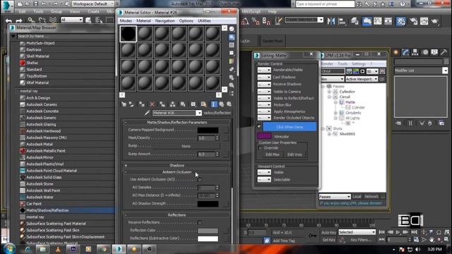Screen dimensions: 452x254
Task: Toggle the sample Background checker icon
Action: (232, 45)
